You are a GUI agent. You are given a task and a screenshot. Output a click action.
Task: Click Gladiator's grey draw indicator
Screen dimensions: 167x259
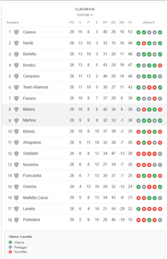point(160,154)
